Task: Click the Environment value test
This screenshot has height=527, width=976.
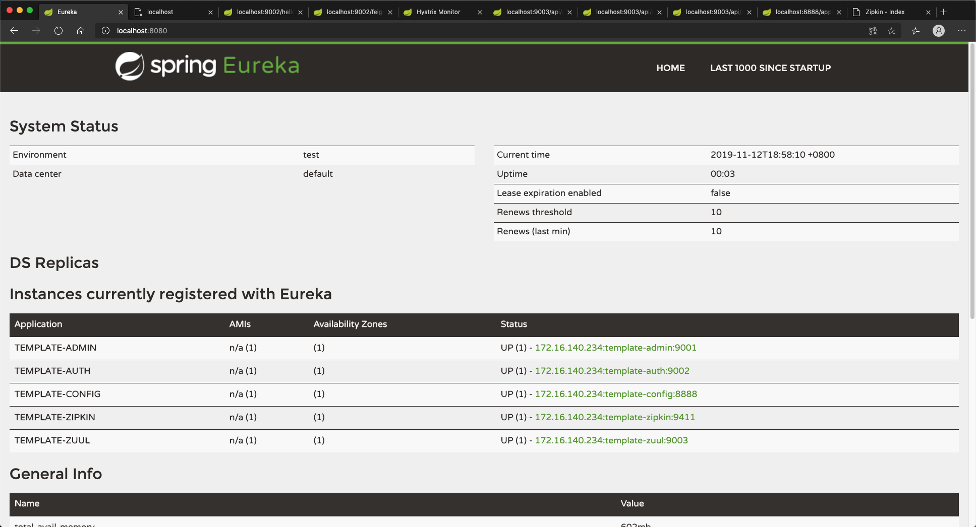Action: point(311,155)
